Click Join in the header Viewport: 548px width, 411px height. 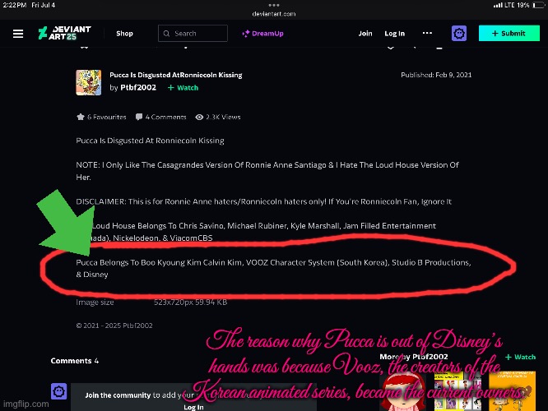pos(365,34)
